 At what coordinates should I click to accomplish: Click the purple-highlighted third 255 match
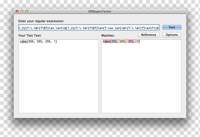130,41
